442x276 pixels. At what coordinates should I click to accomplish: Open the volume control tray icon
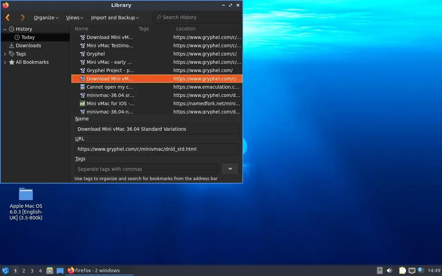390,270
